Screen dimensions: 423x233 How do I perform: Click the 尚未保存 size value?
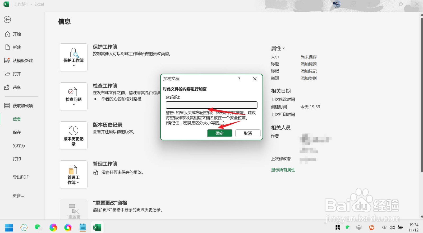coord(309,57)
